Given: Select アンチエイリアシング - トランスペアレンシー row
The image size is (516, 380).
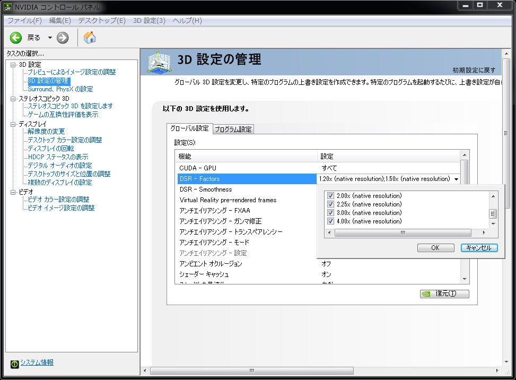Looking at the screenshot, I should point(247,232).
